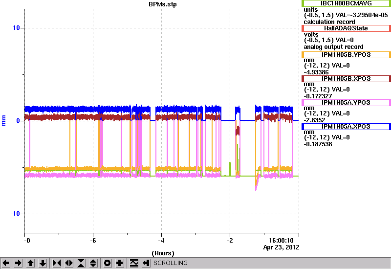Screen dimensions: 391x269
Task: Pan the plot right with right-arrow button
Action: coord(18,263)
